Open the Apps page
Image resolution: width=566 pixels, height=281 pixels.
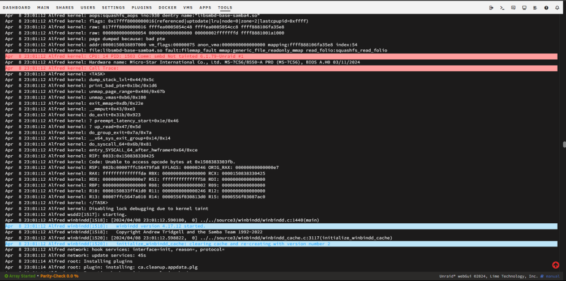[x=205, y=7]
